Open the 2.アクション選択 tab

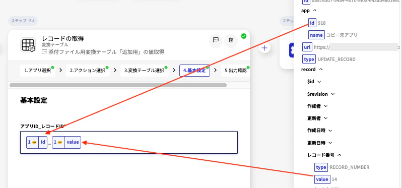point(88,71)
